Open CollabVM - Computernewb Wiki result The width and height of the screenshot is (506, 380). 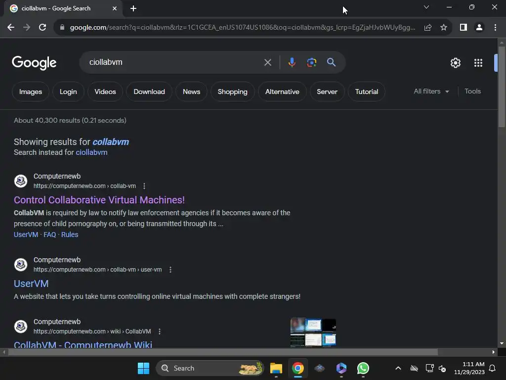[83, 344]
